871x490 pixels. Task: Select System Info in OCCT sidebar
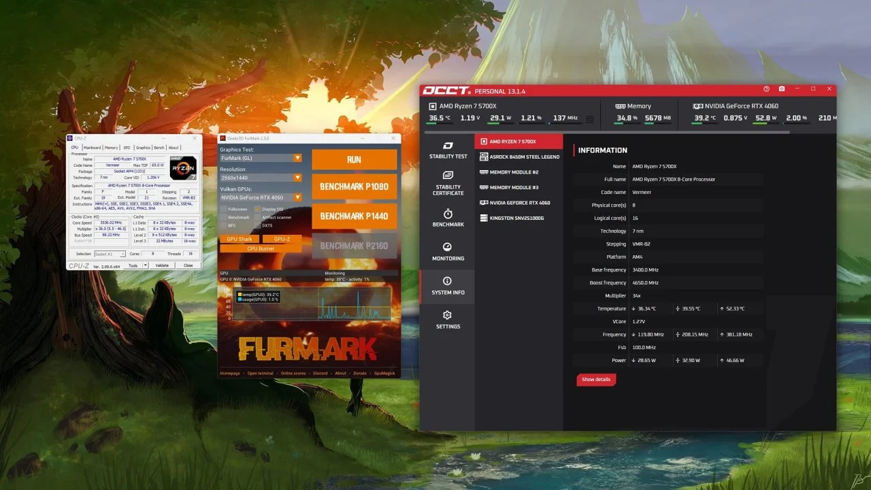pyautogui.click(x=448, y=287)
